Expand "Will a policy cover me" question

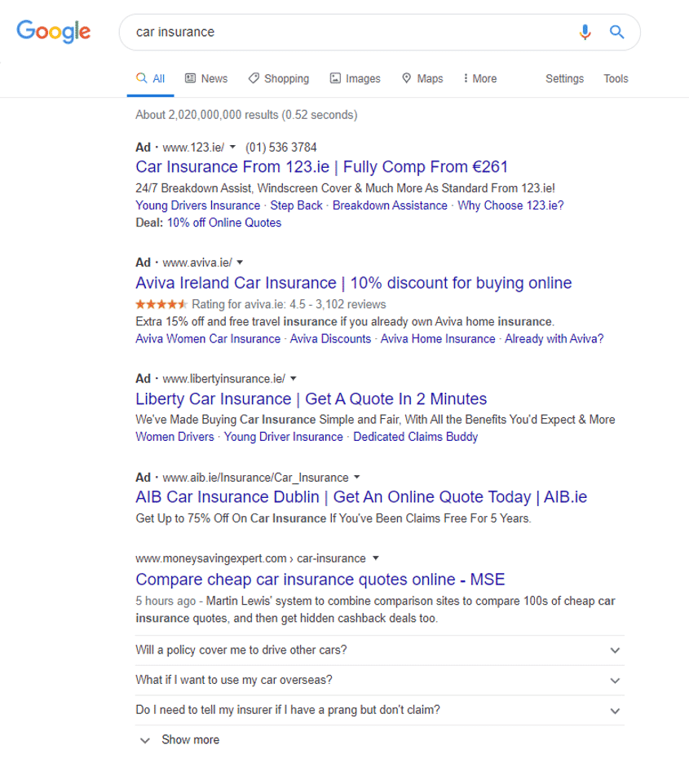379,650
